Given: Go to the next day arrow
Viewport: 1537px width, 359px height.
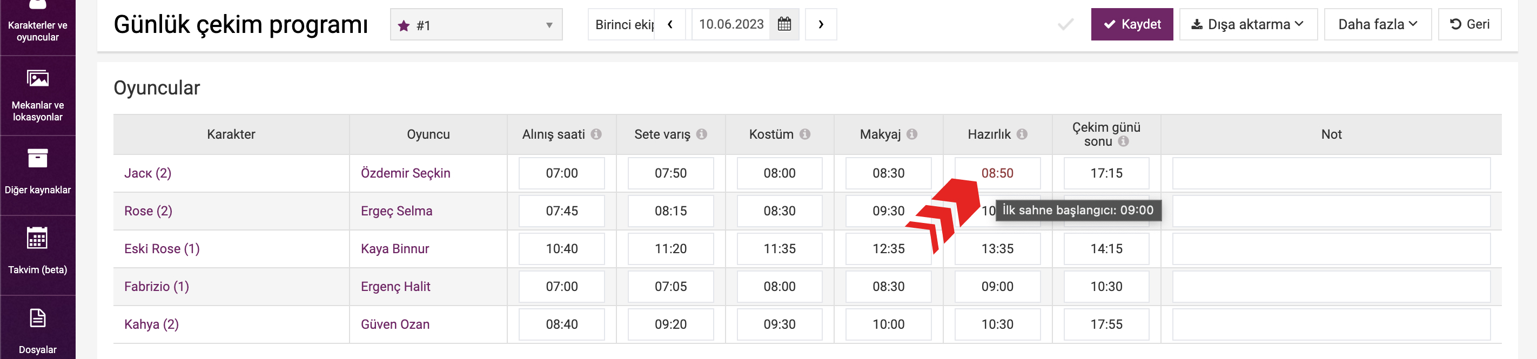Looking at the screenshot, I should 821,24.
